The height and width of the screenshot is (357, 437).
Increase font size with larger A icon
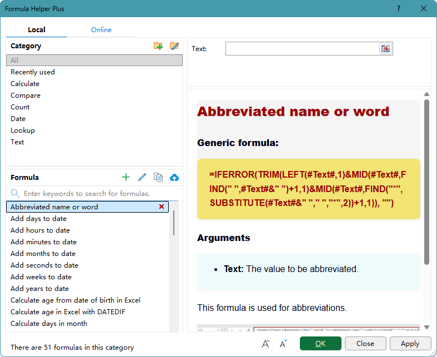[265, 344]
